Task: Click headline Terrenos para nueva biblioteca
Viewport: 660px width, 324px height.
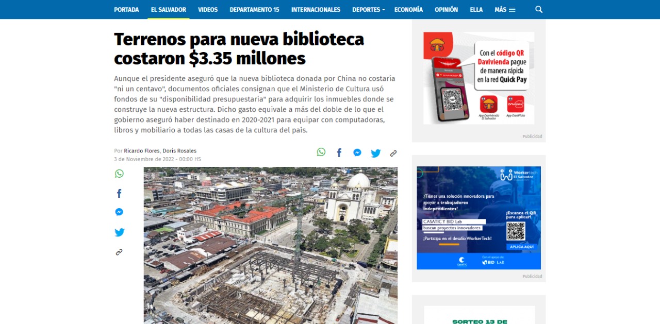Action: click(239, 48)
